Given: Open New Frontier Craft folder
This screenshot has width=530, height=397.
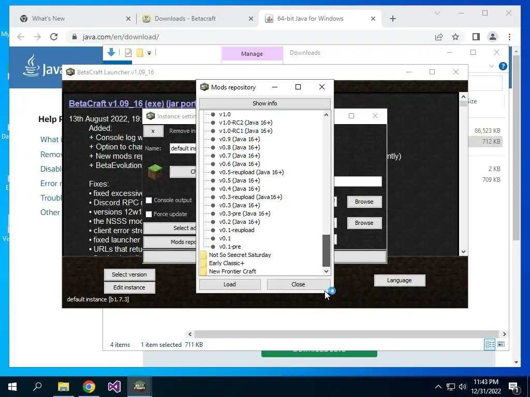Looking at the screenshot, I should point(232,271).
